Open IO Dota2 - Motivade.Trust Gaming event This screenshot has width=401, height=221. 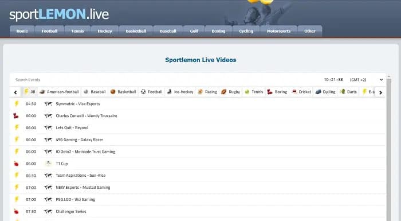[198, 152]
